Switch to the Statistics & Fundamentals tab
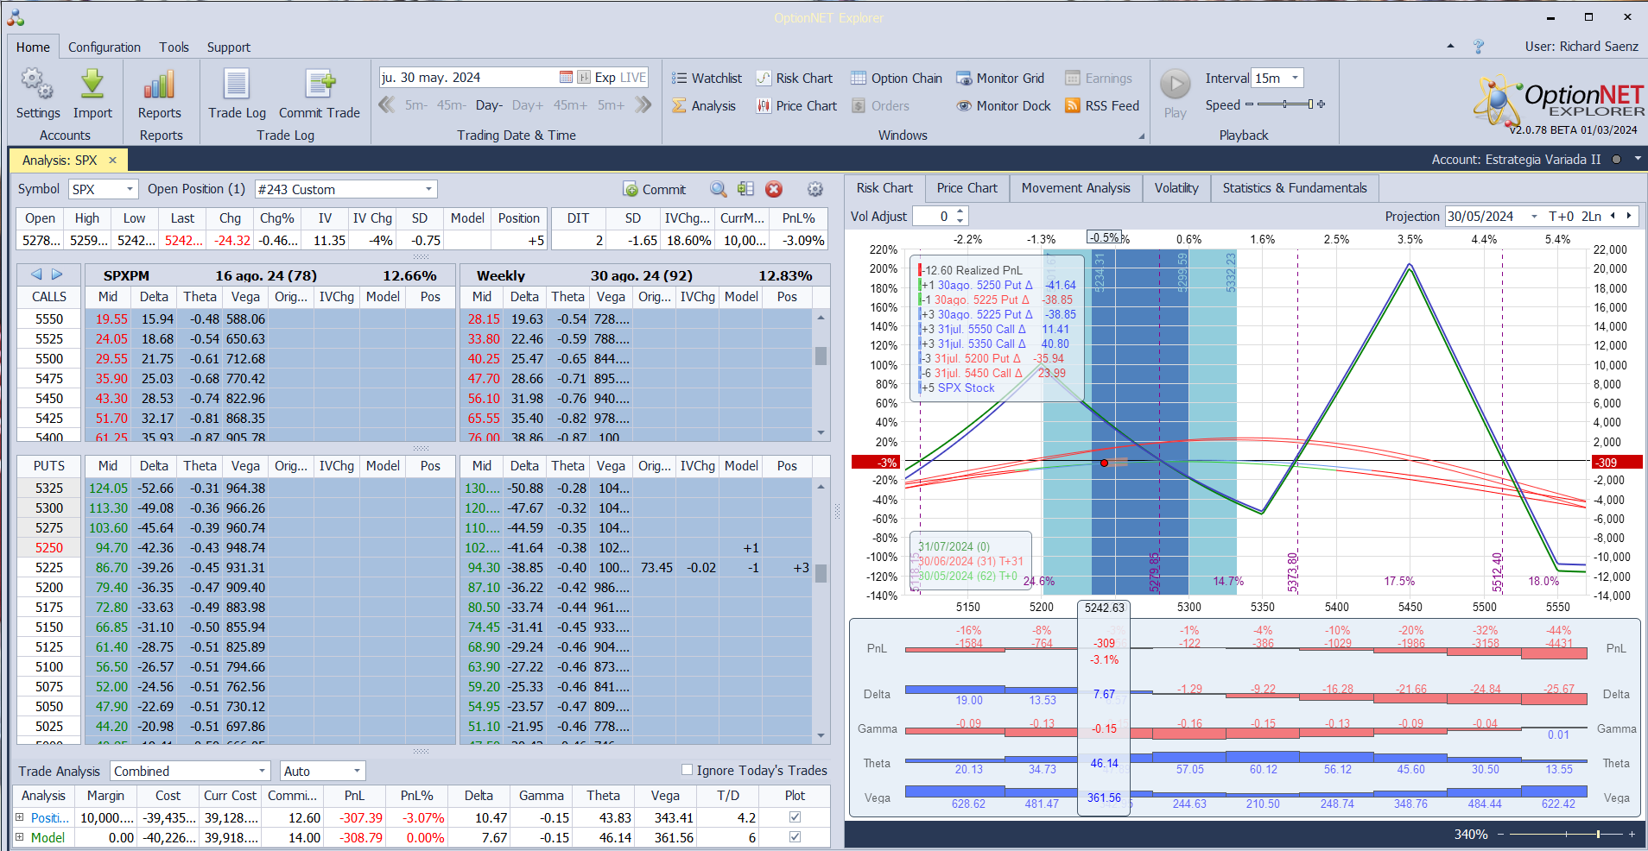The height and width of the screenshot is (851, 1648). [1295, 188]
